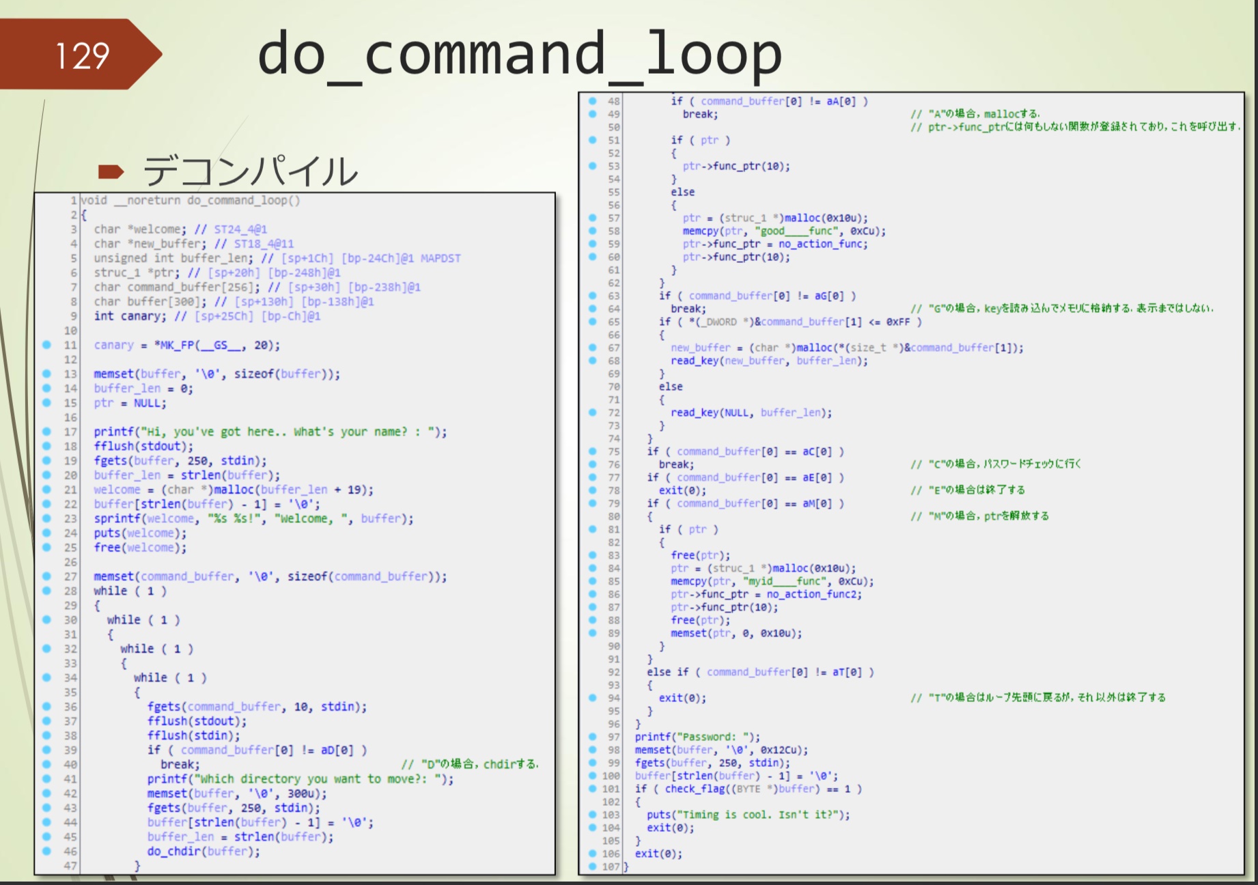Image resolution: width=1258 pixels, height=885 pixels.
Task: Toggle blue dot on line 94 exit(0)
Action: tap(592, 698)
